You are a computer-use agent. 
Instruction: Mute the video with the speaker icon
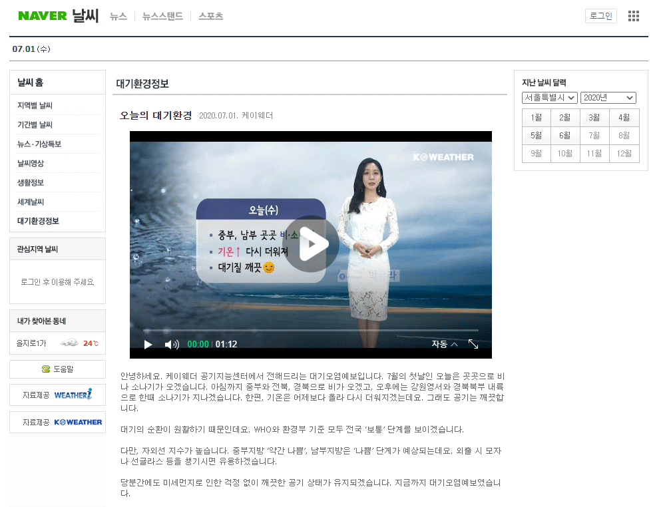[x=171, y=344]
